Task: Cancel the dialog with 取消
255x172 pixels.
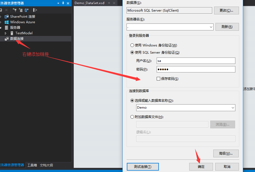Action: coord(227,167)
